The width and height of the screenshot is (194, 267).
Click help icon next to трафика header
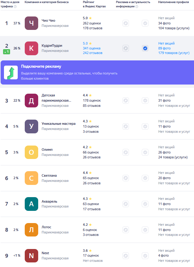tap(15, 6)
